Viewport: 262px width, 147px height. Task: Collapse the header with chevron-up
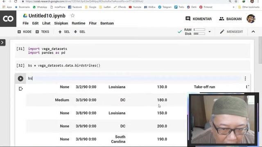pos(253,32)
